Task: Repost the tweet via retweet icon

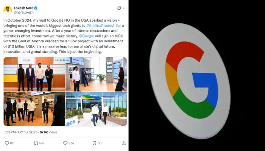Action: (x=36, y=143)
